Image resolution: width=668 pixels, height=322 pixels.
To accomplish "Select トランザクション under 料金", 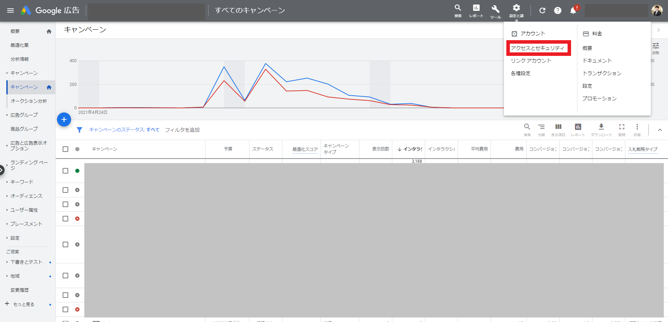I will [602, 73].
